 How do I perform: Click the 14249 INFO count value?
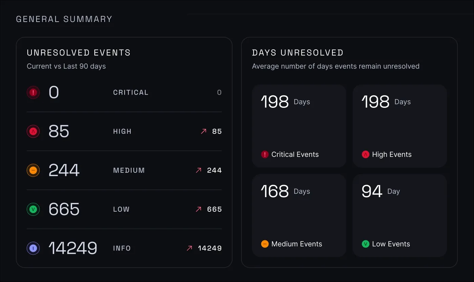click(x=73, y=248)
